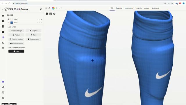Screen dimensions: 186x105
Task: Open the Facebook link icon
Action: 3,98
